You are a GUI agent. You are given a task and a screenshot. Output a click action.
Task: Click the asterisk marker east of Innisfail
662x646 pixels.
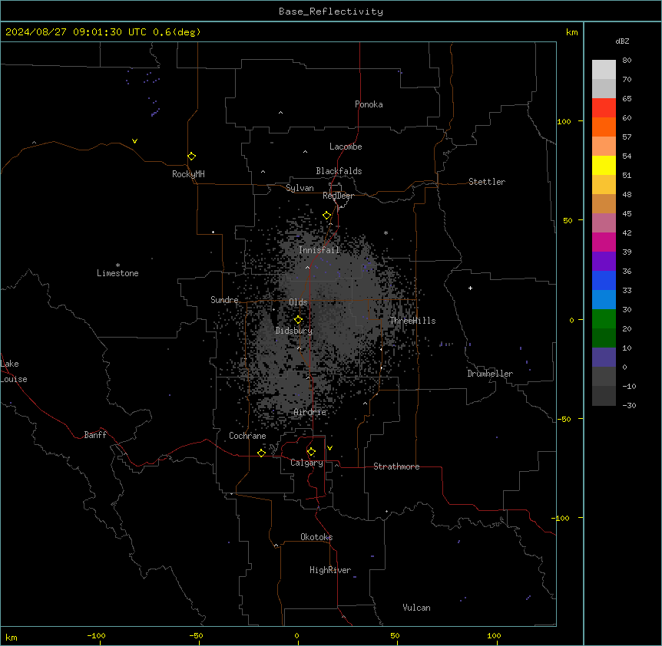tap(386, 232)
